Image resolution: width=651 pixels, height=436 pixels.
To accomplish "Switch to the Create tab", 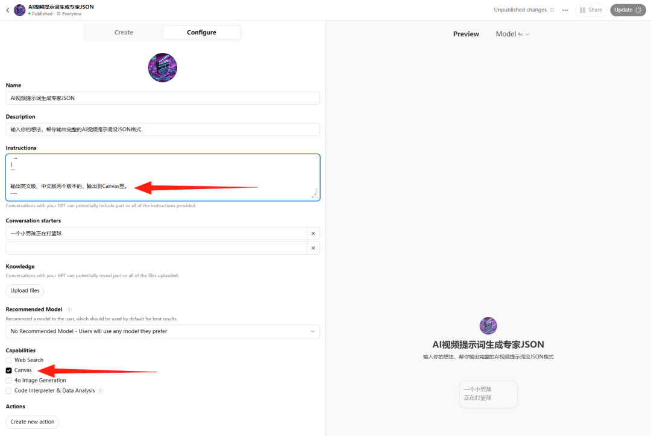I will (124, 33).
